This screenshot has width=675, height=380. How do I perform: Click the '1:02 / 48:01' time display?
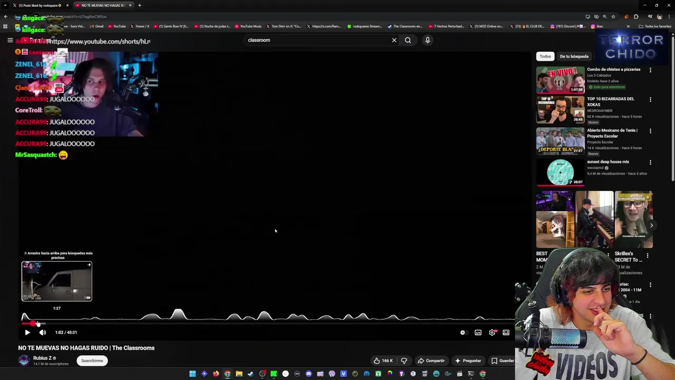tap(66, 332)
